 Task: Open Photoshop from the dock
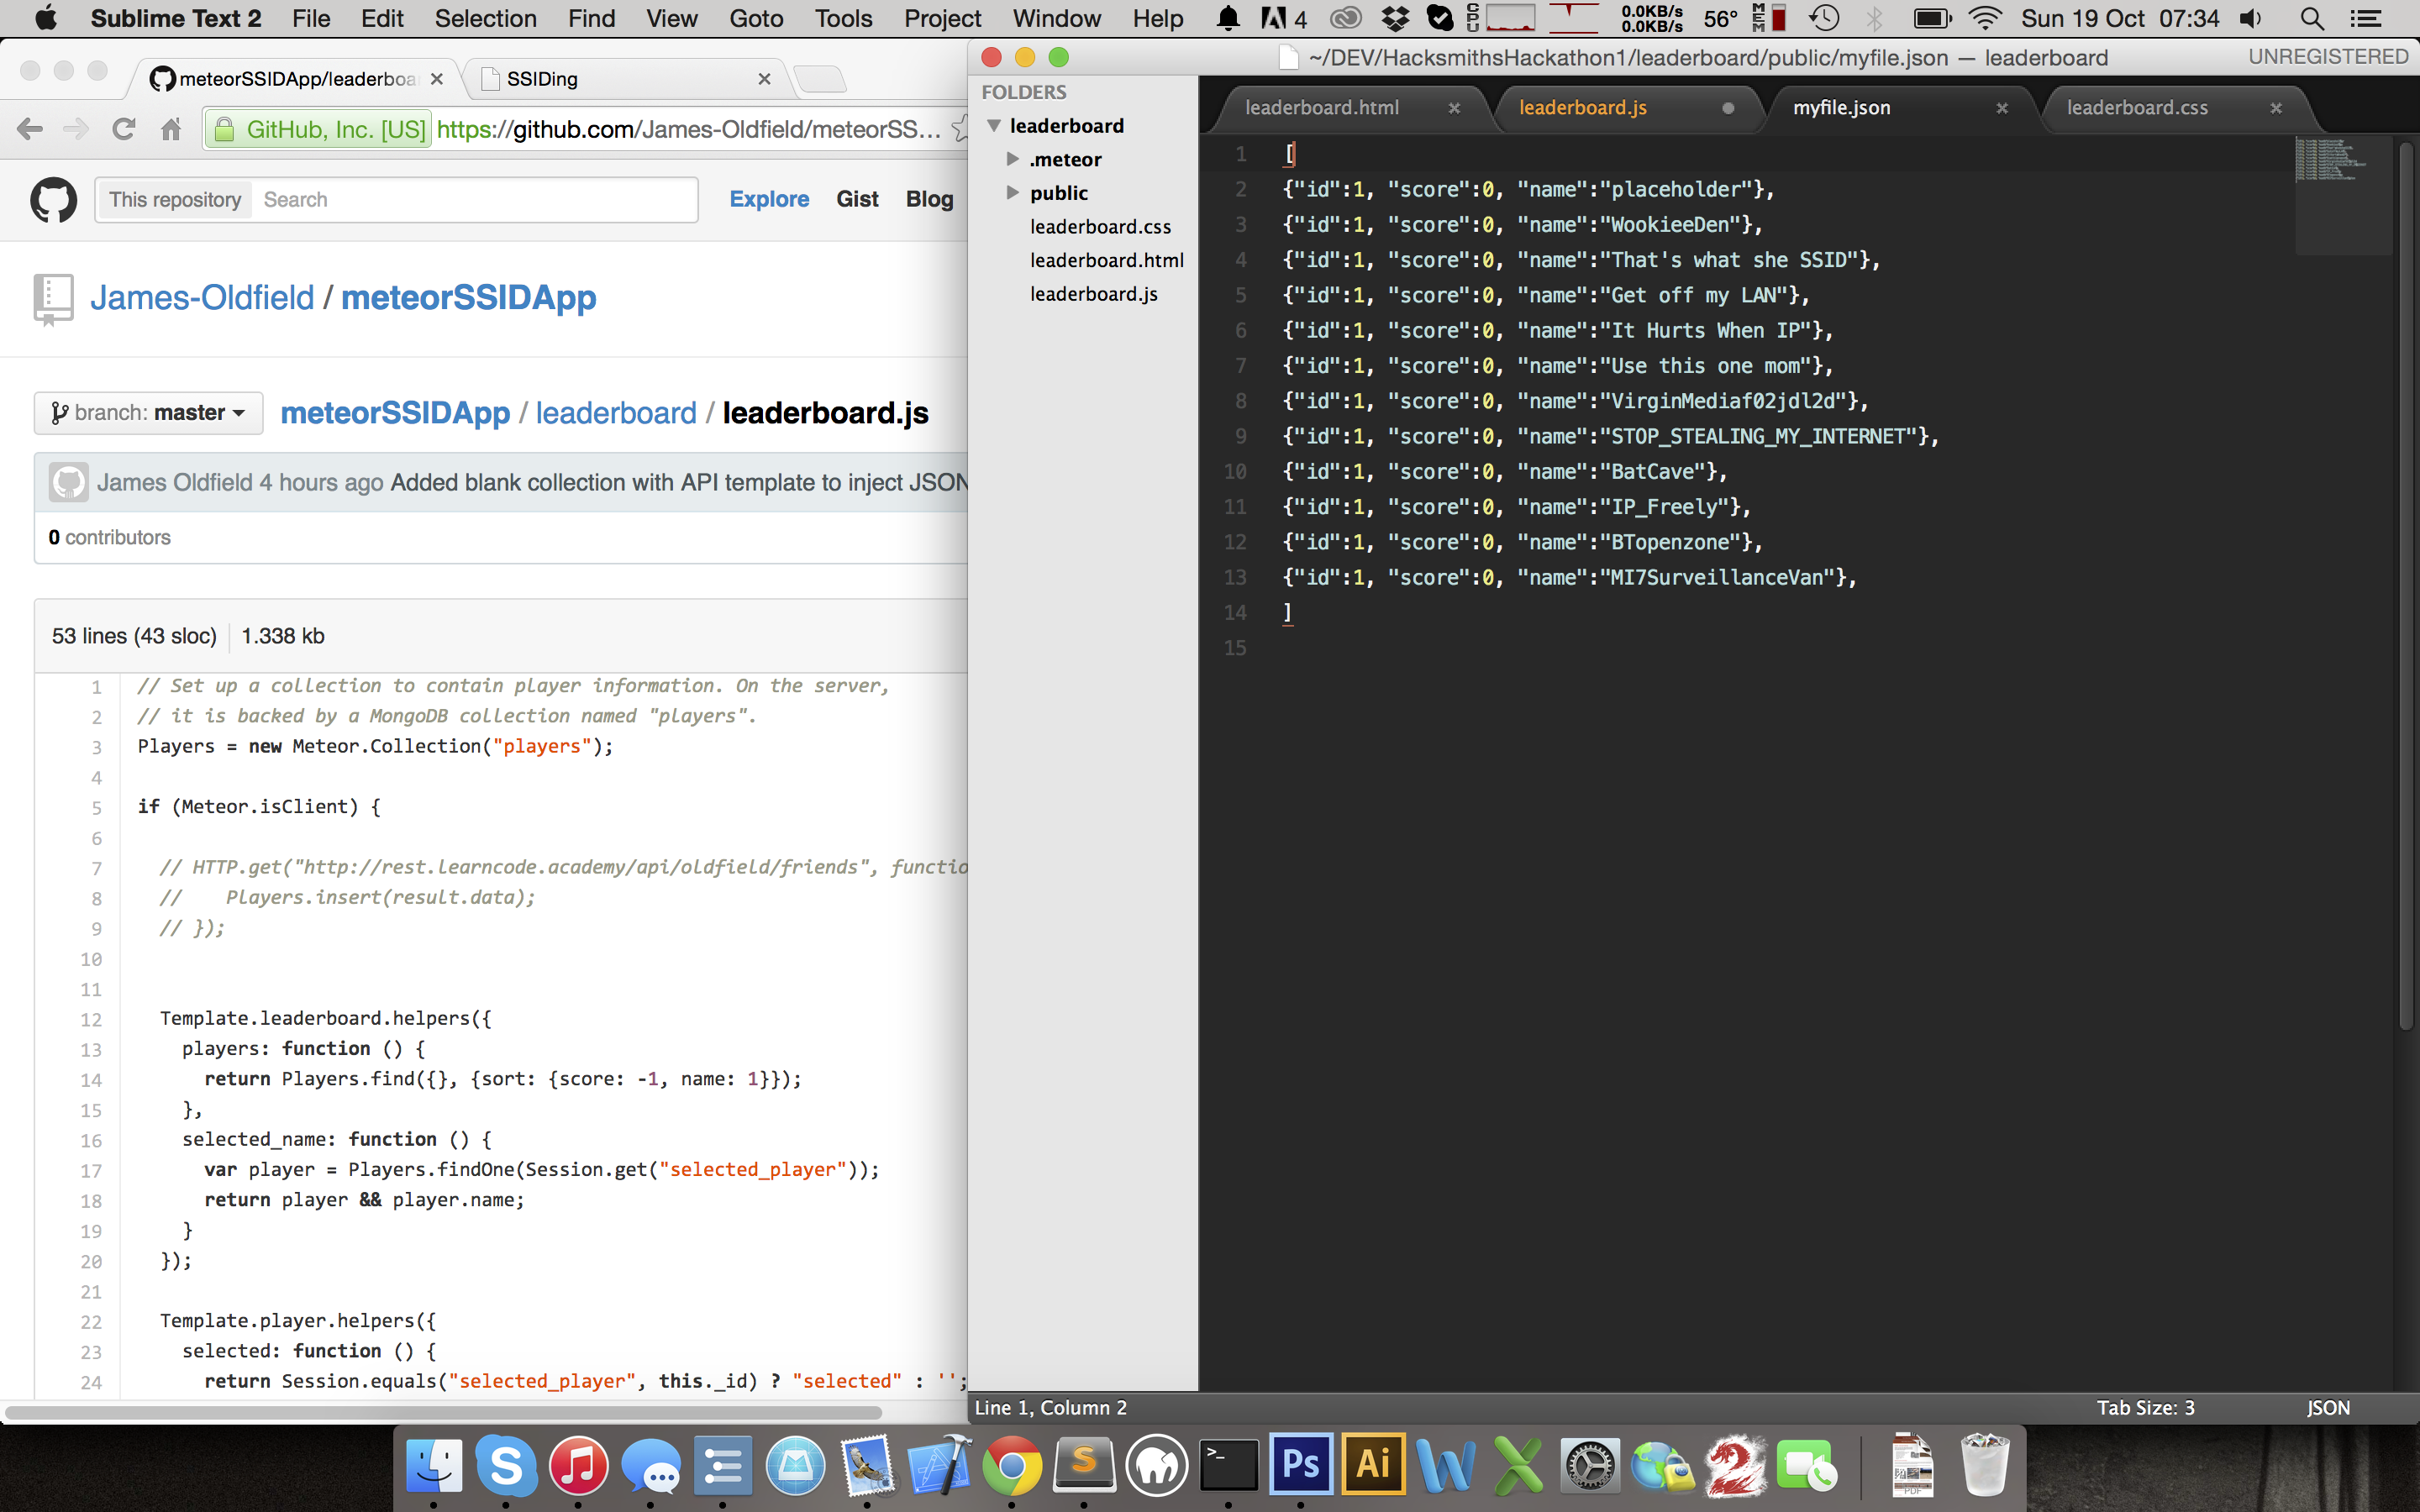(1300, 1464)
